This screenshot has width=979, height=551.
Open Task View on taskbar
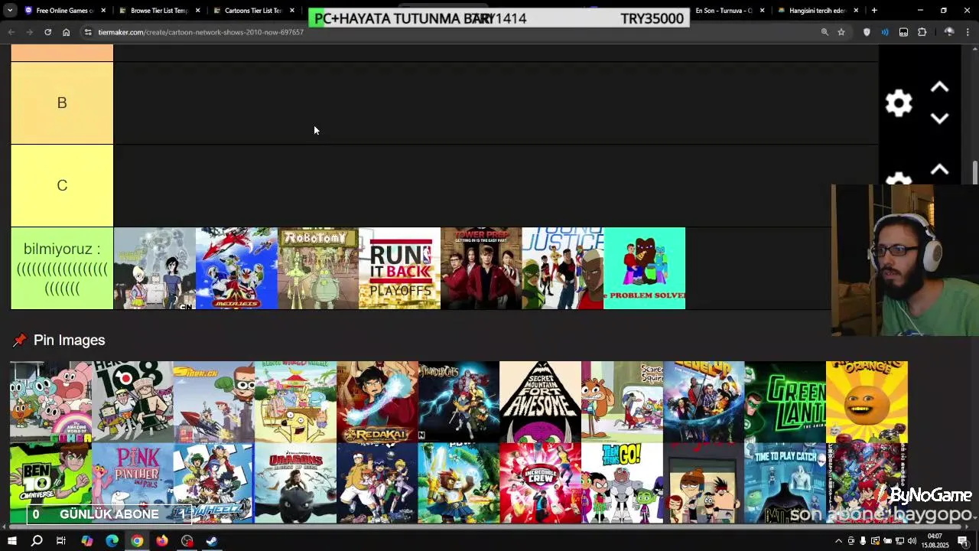[x=61, y=541]
